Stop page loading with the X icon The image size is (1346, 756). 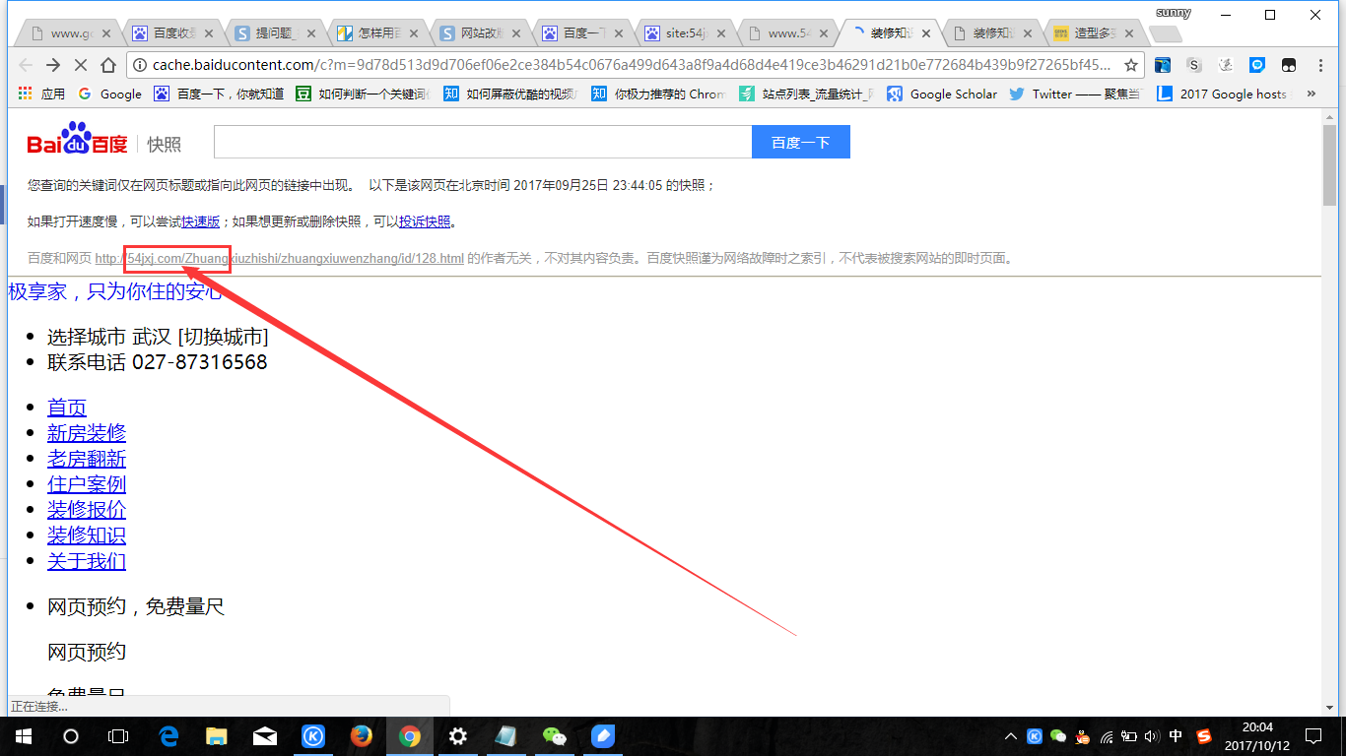pyautogui.click(x=81, y=65)
